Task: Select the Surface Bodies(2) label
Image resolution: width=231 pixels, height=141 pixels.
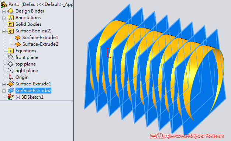Action: point(34,31)
